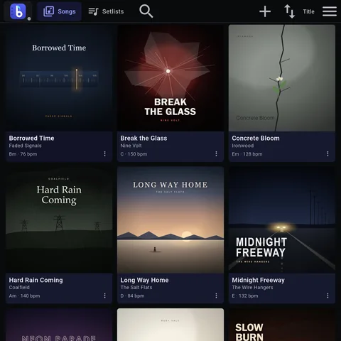Open options menu for Break the Glass
The width and height of the screenshot is (341, 341).
point(216,153)
